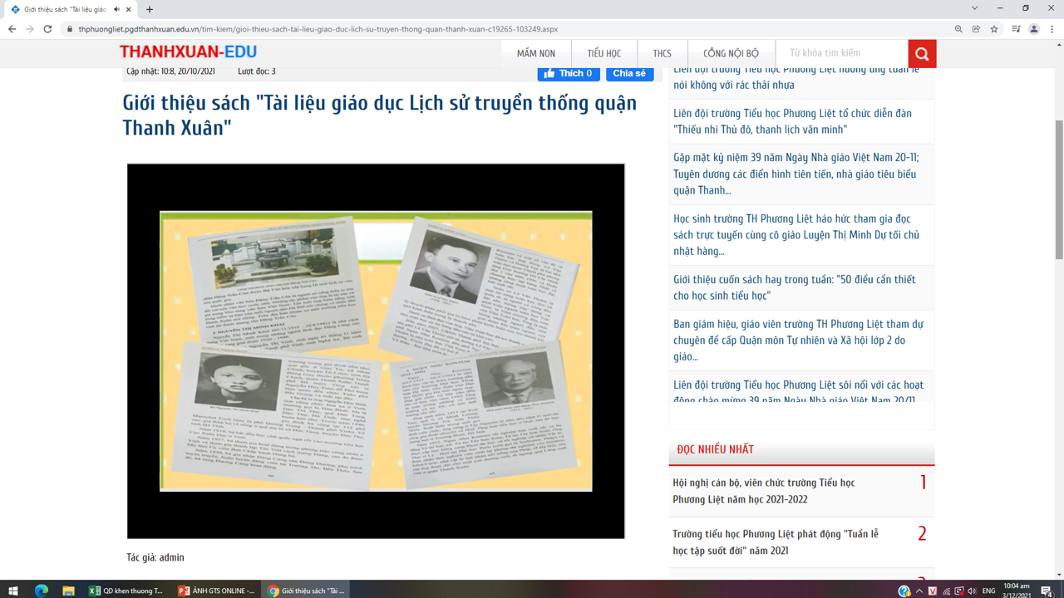
Task: Show hidden system tray icons
Action: coord(919,591)
